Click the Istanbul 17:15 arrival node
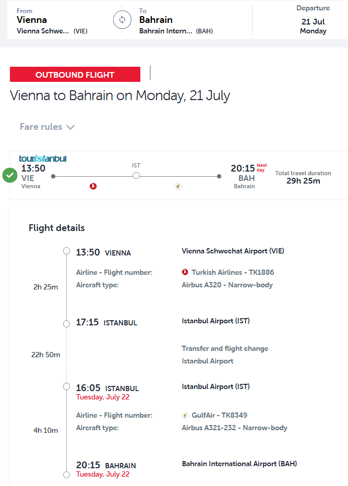The width and height of the screenshot is (348, 486). [x=66, y=324]
